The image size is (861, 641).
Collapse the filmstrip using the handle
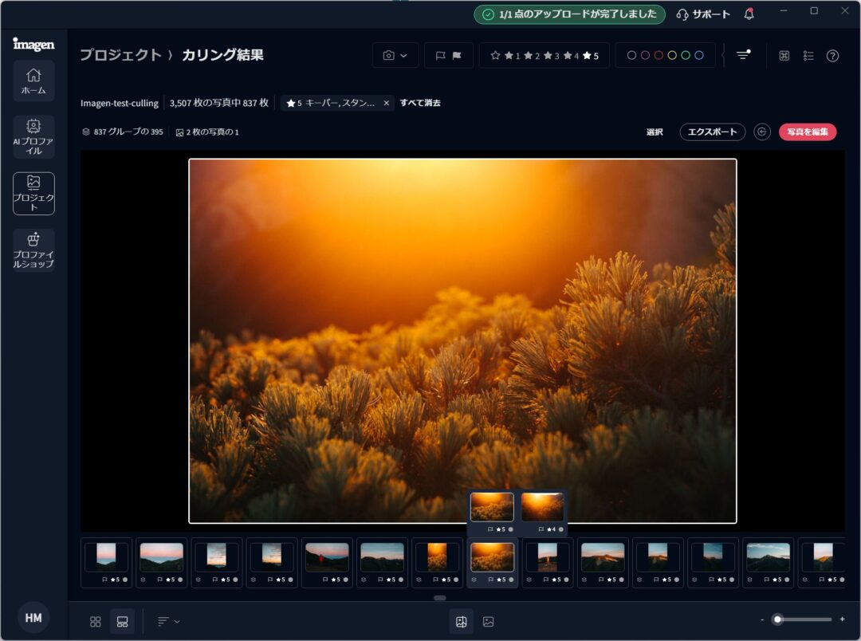click(x=439, y=597)
